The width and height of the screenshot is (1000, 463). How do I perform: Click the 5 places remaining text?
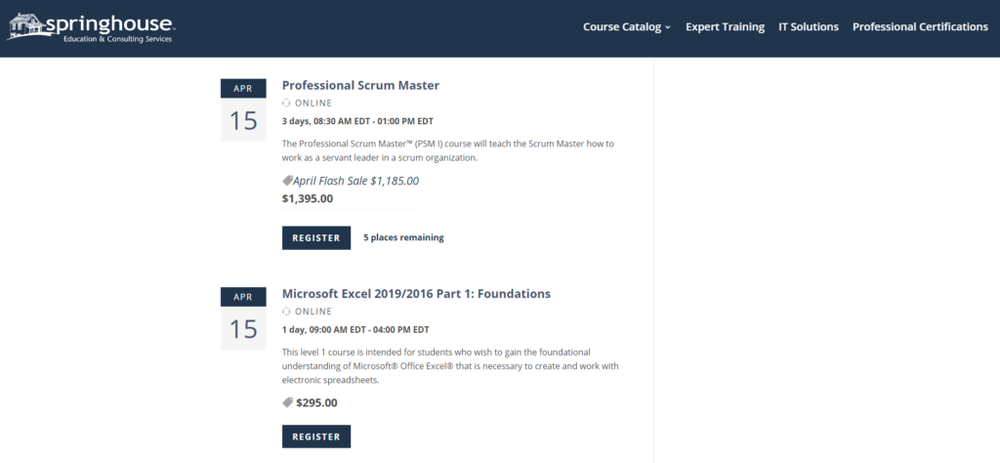pyautogui.click(x=403, y=238)
